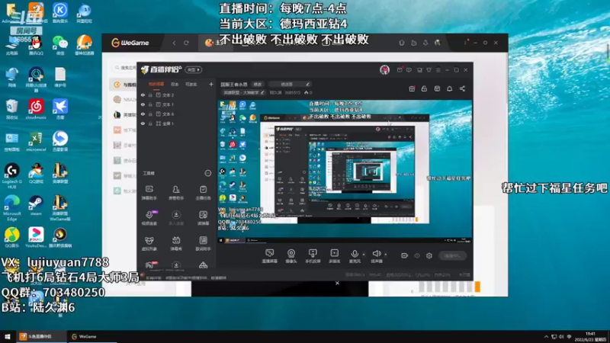
Task: Add a new scene with plus button
Action: pos(211,84)
